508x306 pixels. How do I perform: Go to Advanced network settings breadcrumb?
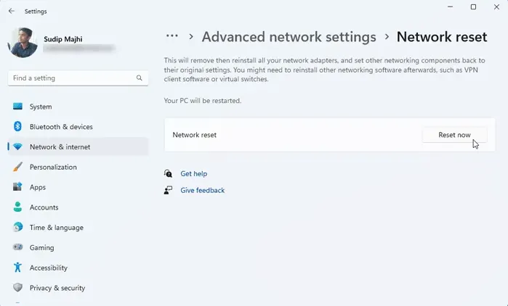(289, 37)
